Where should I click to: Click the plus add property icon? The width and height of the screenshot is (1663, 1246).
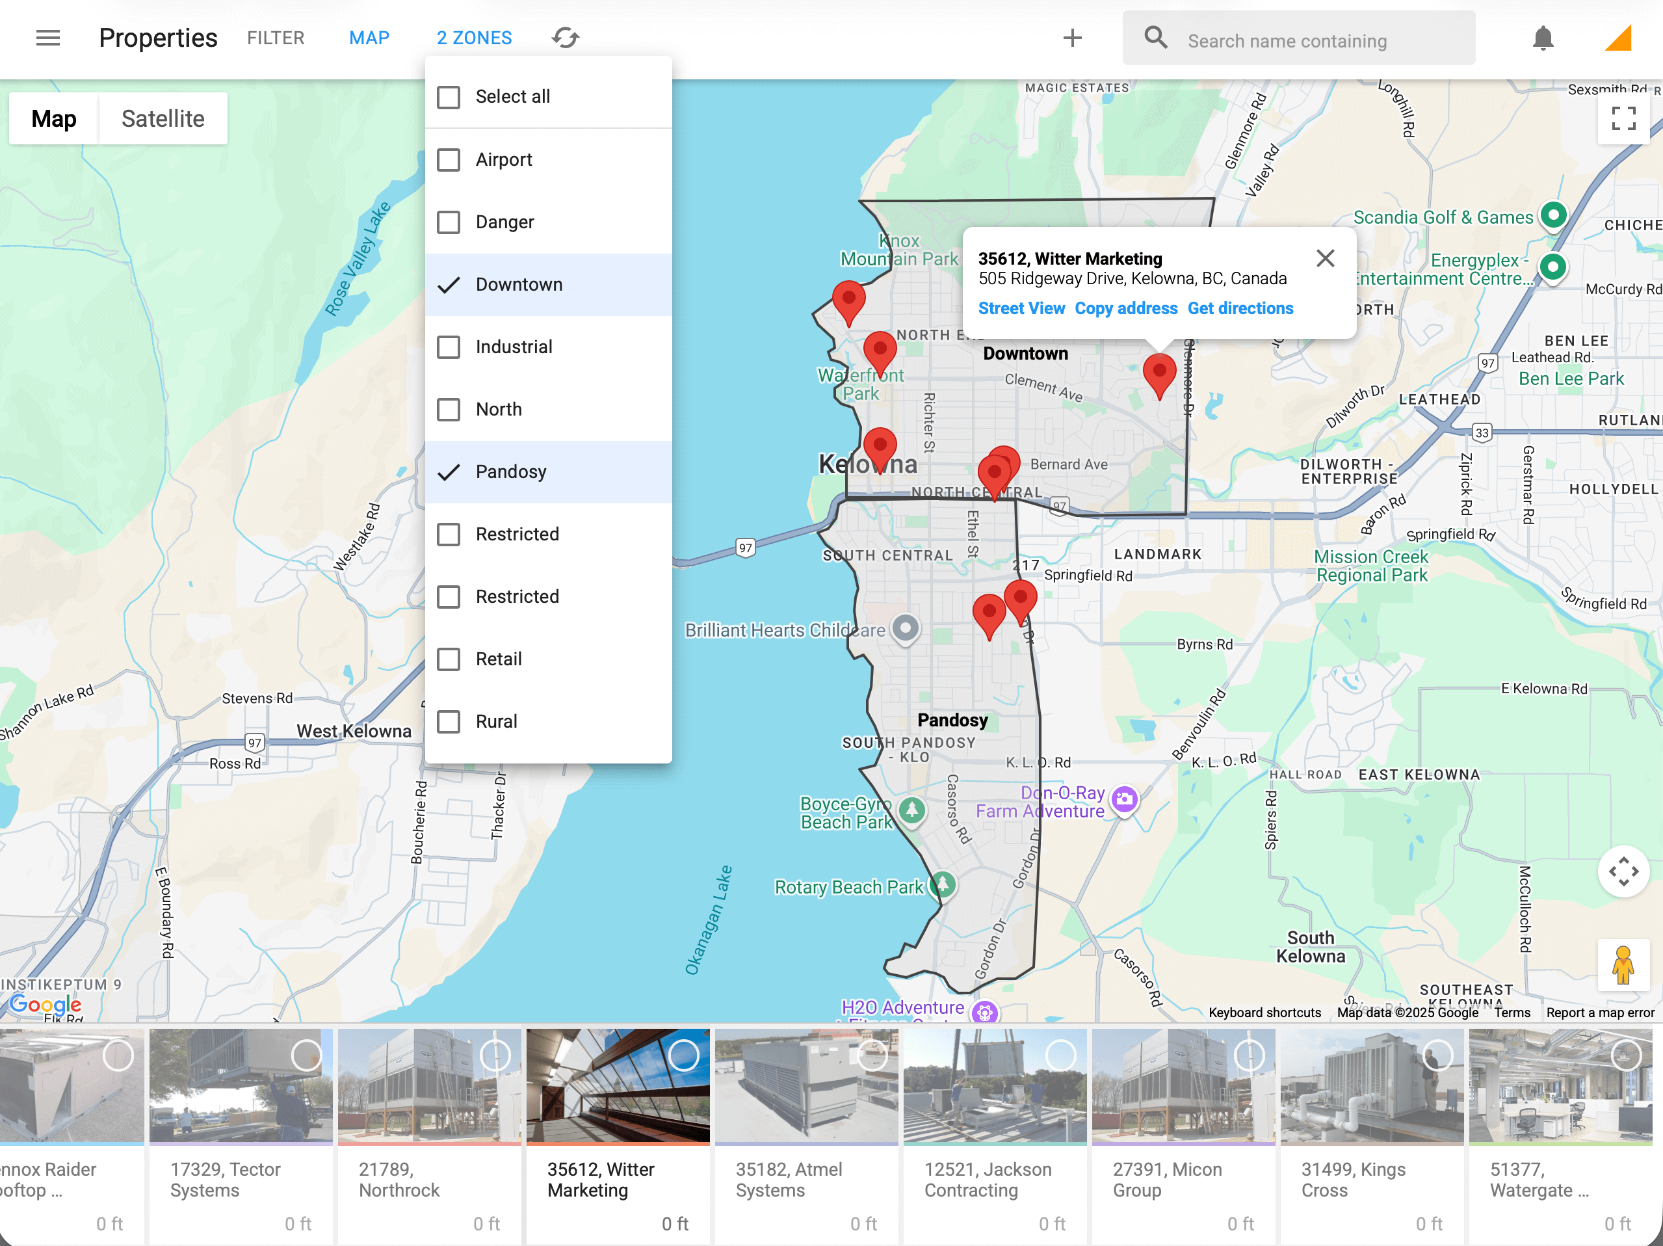1072,38
